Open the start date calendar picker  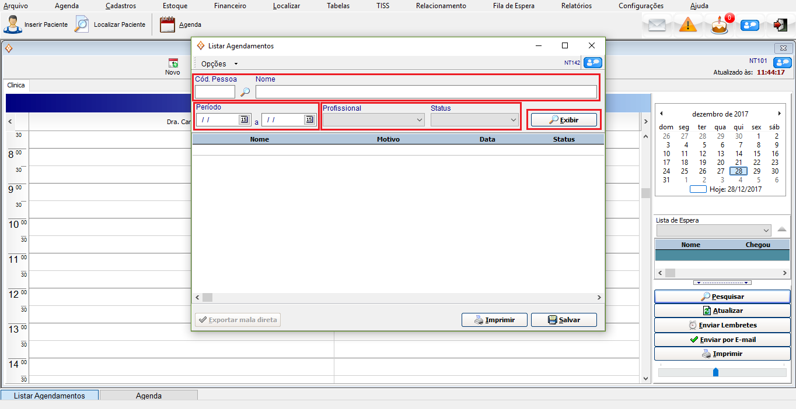point(244,119)
